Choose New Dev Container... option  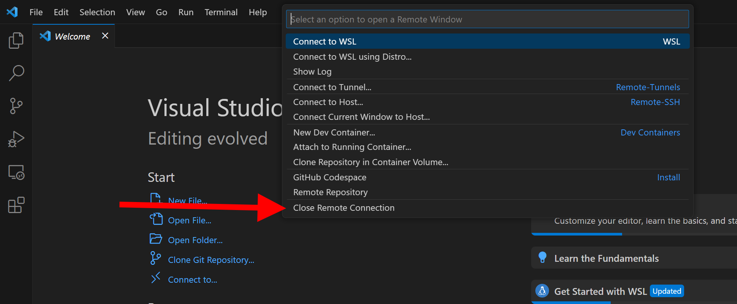(487, 132)
